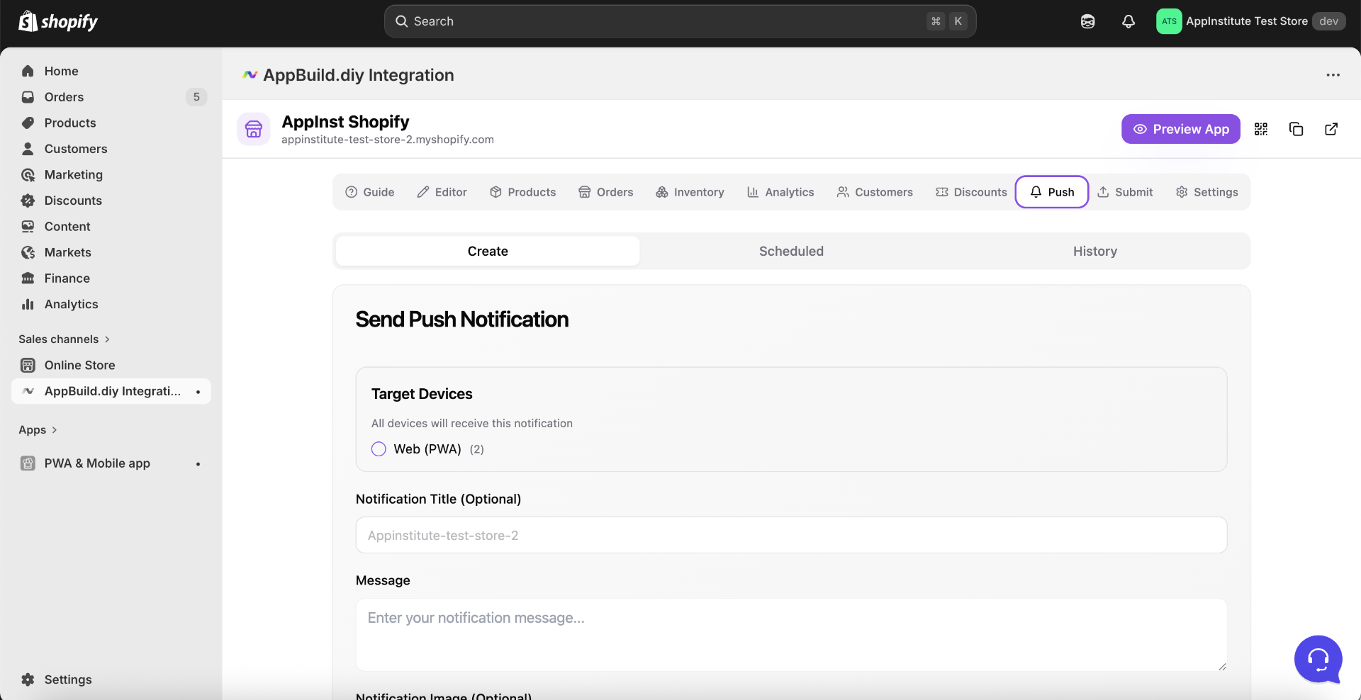This screenshot has width=1361, height=700.
Task: Switch to the Customers app tab
Action: coord(875,192)
